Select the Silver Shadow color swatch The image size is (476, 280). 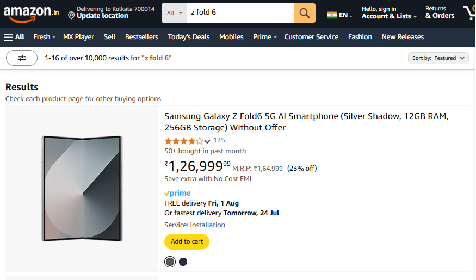click(170, 262)
